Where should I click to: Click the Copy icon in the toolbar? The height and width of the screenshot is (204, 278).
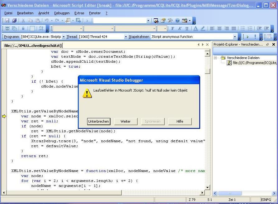tap(30, 21)
